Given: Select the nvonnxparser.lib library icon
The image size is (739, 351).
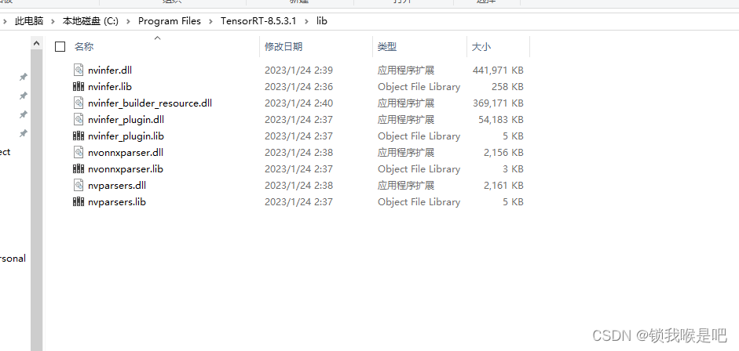Looking at the screenshot, I should 79,168.
